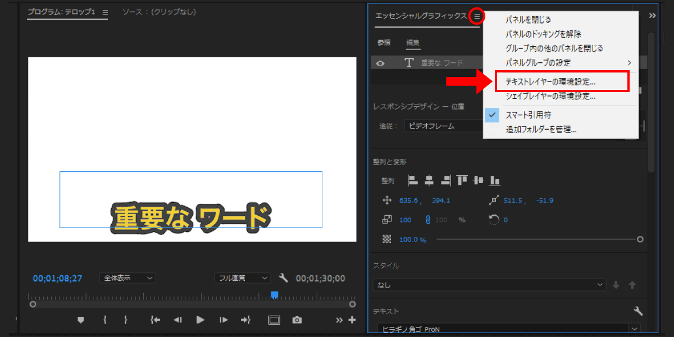Viewport: 674px width, 337px height.
Task: Click the Go to In point button
Action: [x=156, y=320]
